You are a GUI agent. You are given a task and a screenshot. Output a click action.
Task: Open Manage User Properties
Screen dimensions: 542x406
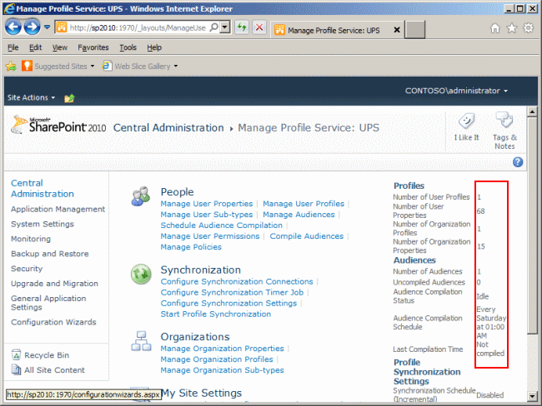[x=206, y=204]
